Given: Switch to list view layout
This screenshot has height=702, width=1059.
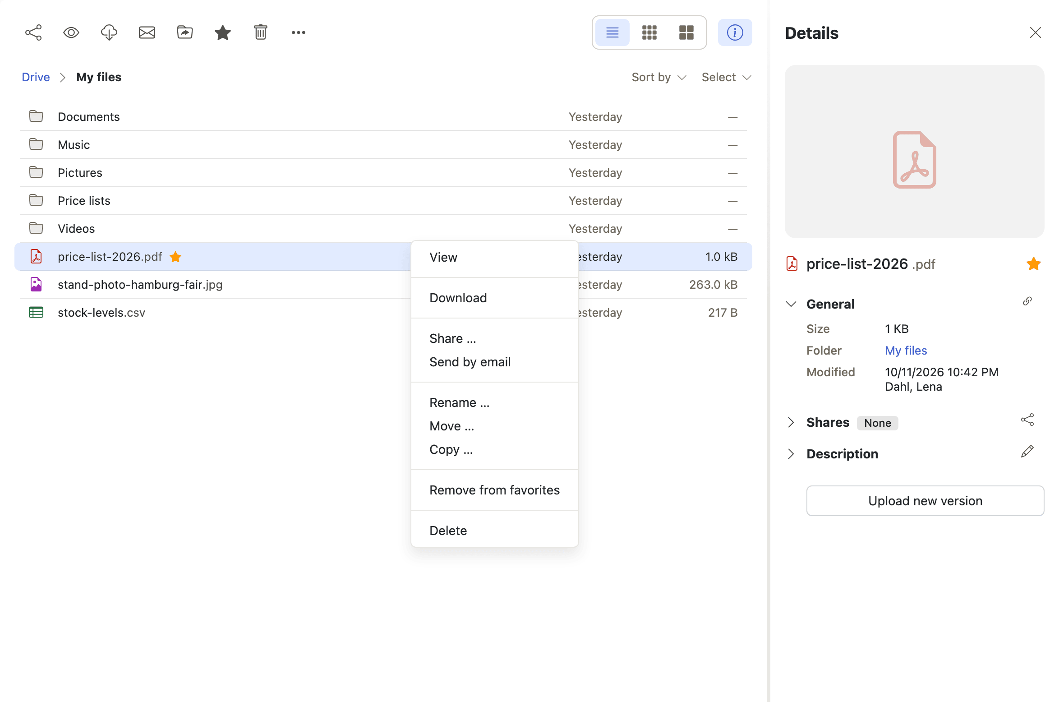Looking at the screenshot, I should 612,32.
